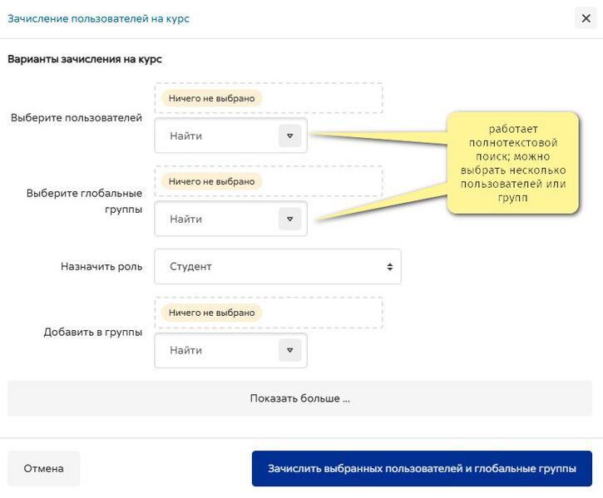Close the course enrollment dialog with X
This screenshot has height=498, width=603.
pyautogui.click(x=586, y=18)
